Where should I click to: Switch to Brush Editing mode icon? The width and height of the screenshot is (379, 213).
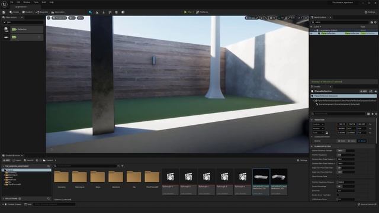[x=123, y=12]
